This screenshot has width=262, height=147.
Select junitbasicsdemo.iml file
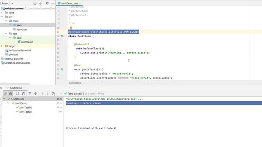pos(20,50)
